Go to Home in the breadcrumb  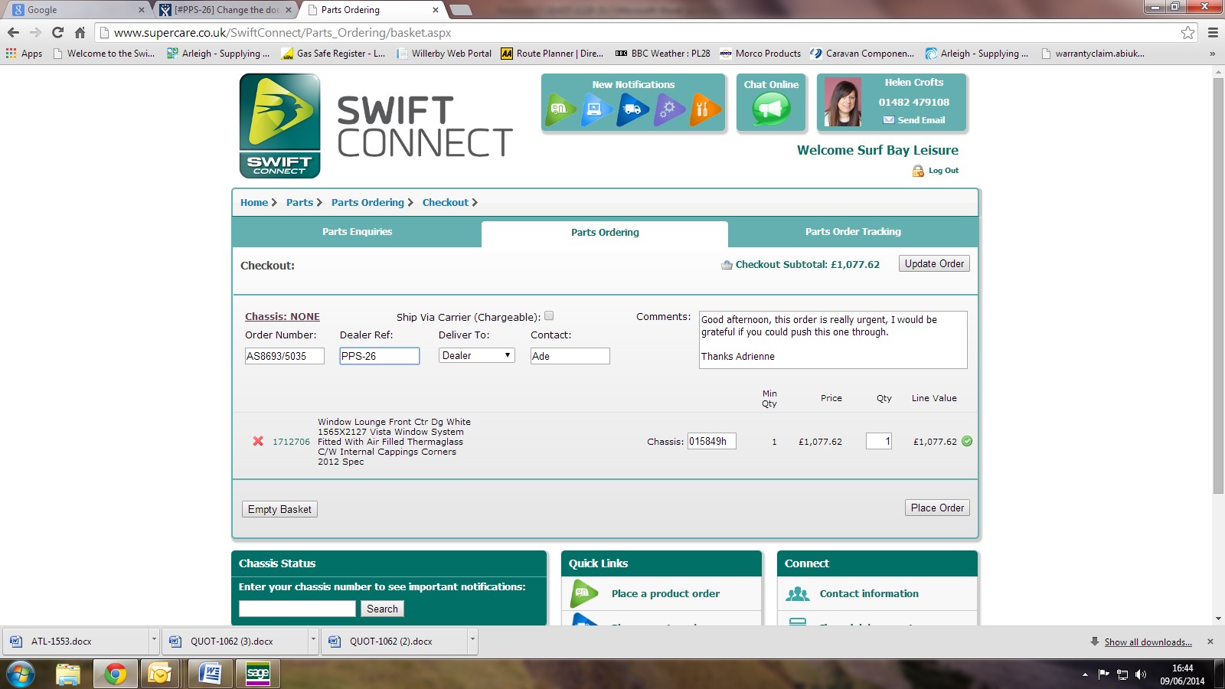pos(254,203)
